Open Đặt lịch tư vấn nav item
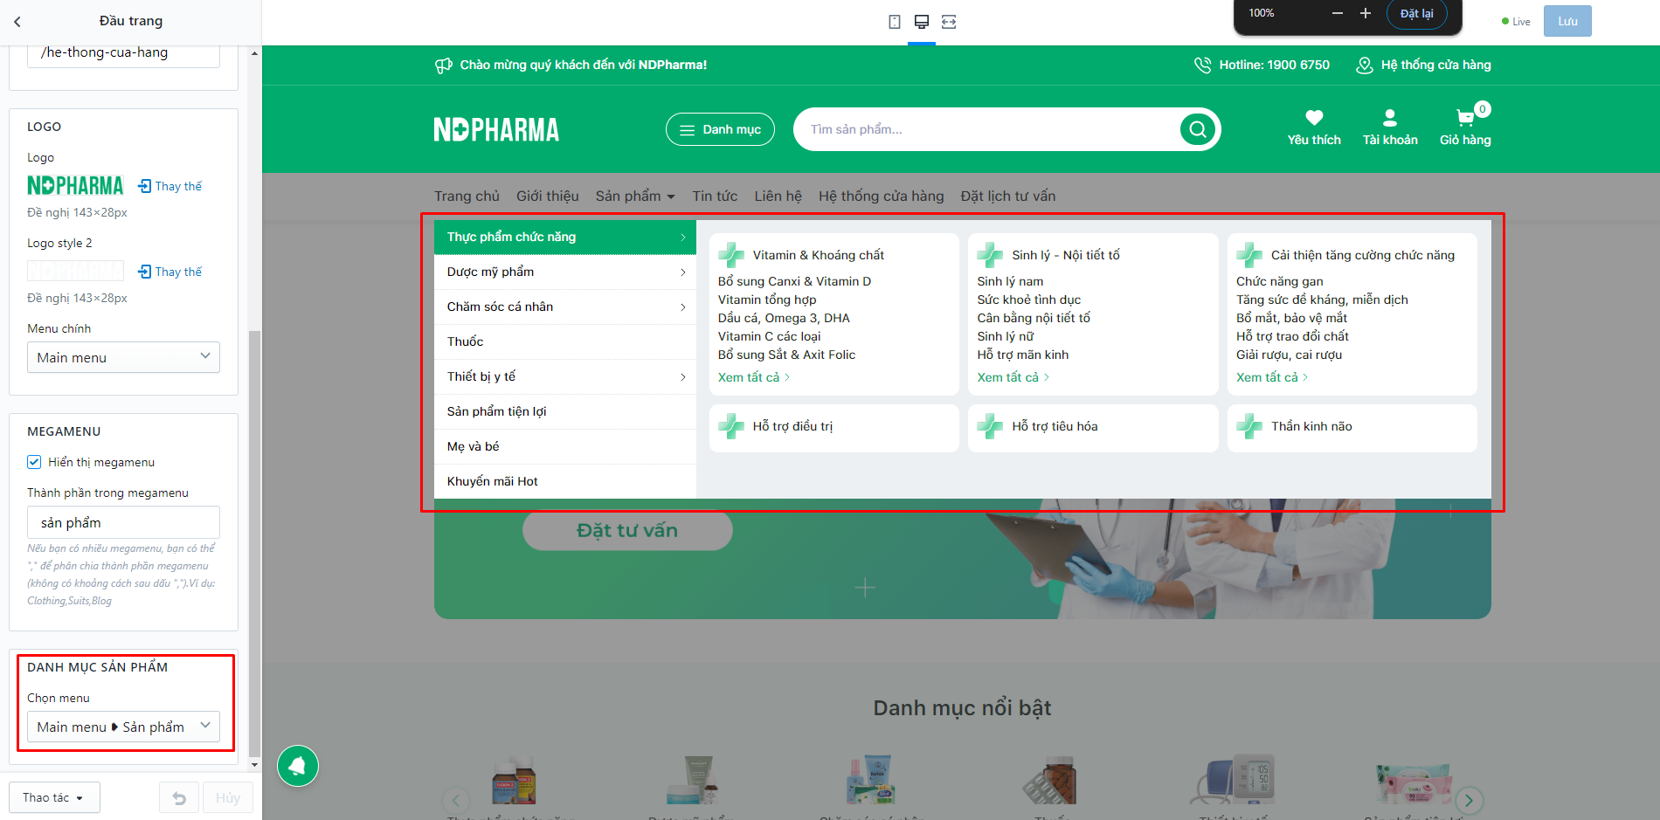The height and width of the screenshot is (820, 1660). click(1008, 196)
